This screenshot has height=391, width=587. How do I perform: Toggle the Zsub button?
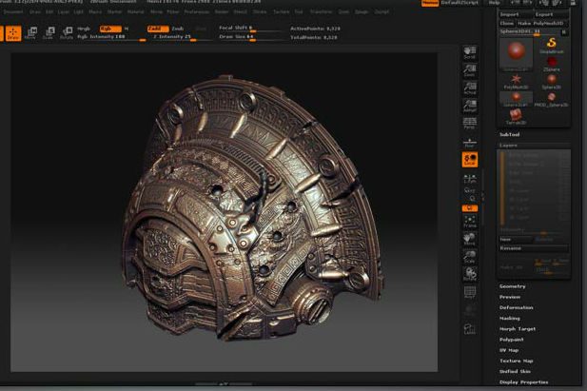(178, 29)
